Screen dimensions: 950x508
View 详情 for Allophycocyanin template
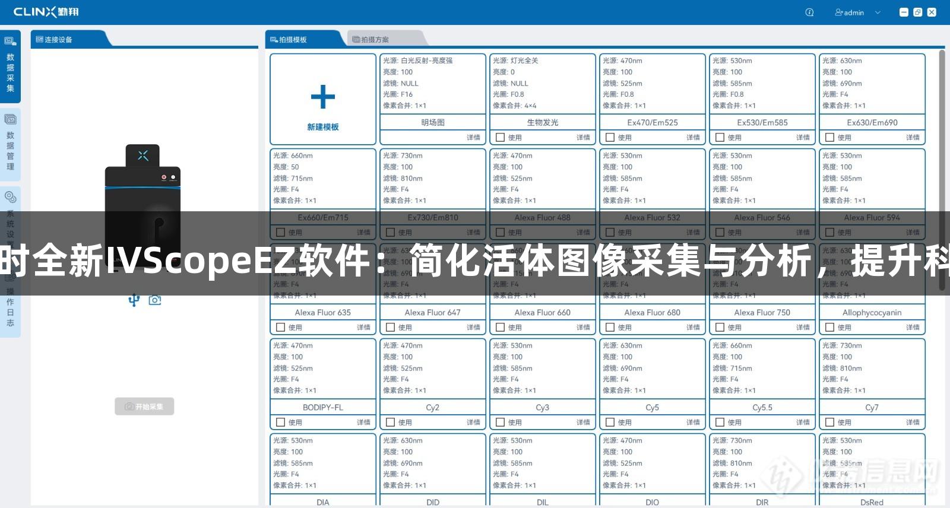click(x=913, y=327)
